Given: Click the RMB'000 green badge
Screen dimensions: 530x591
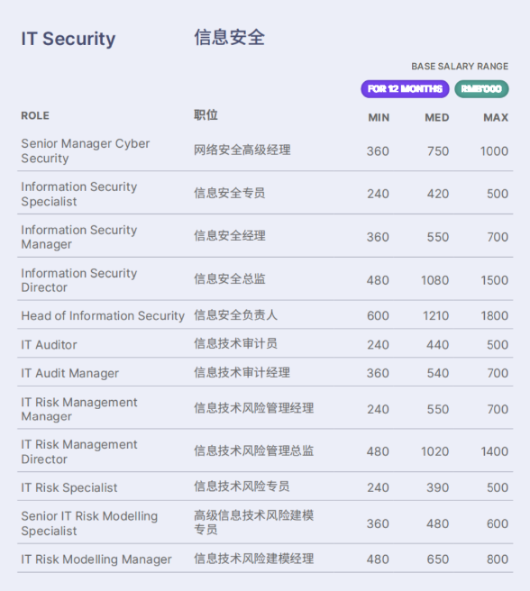Looking at the screenshot, I should [x=481, y=89].
